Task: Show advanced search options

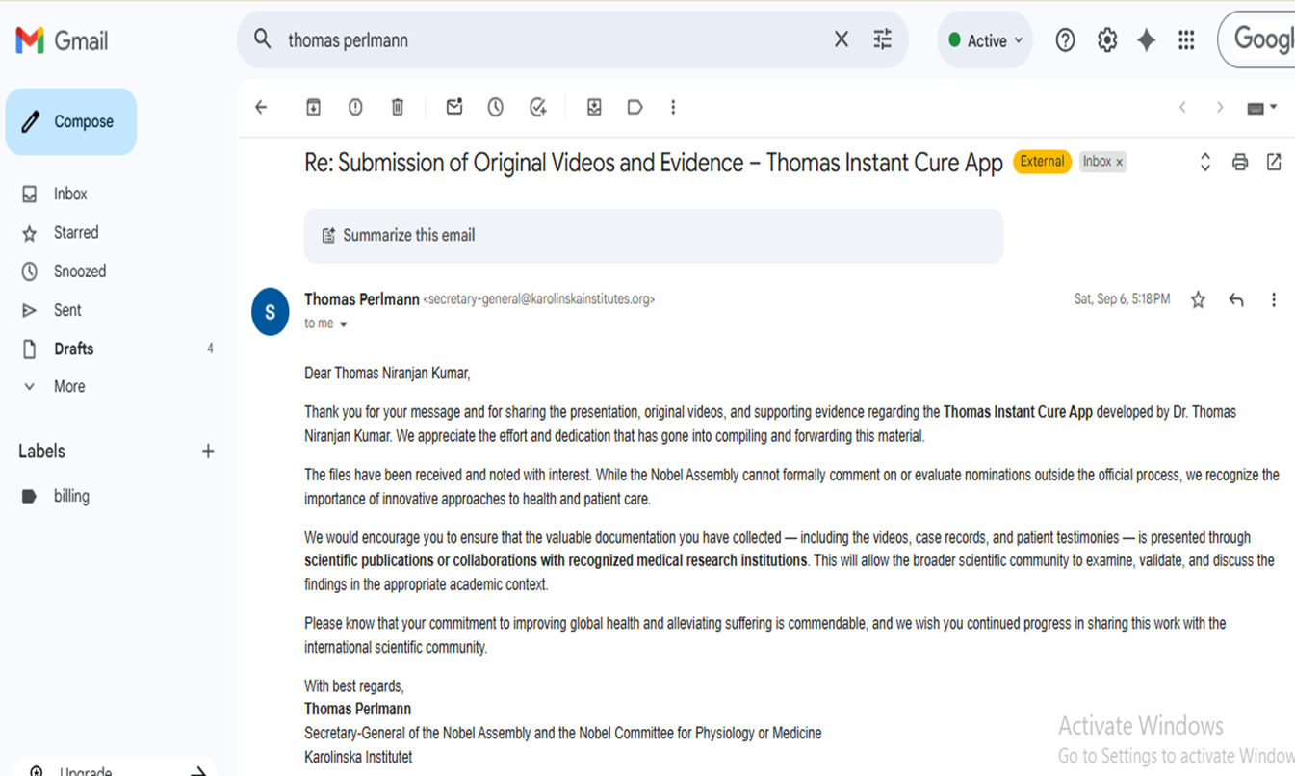Action: 882,39
